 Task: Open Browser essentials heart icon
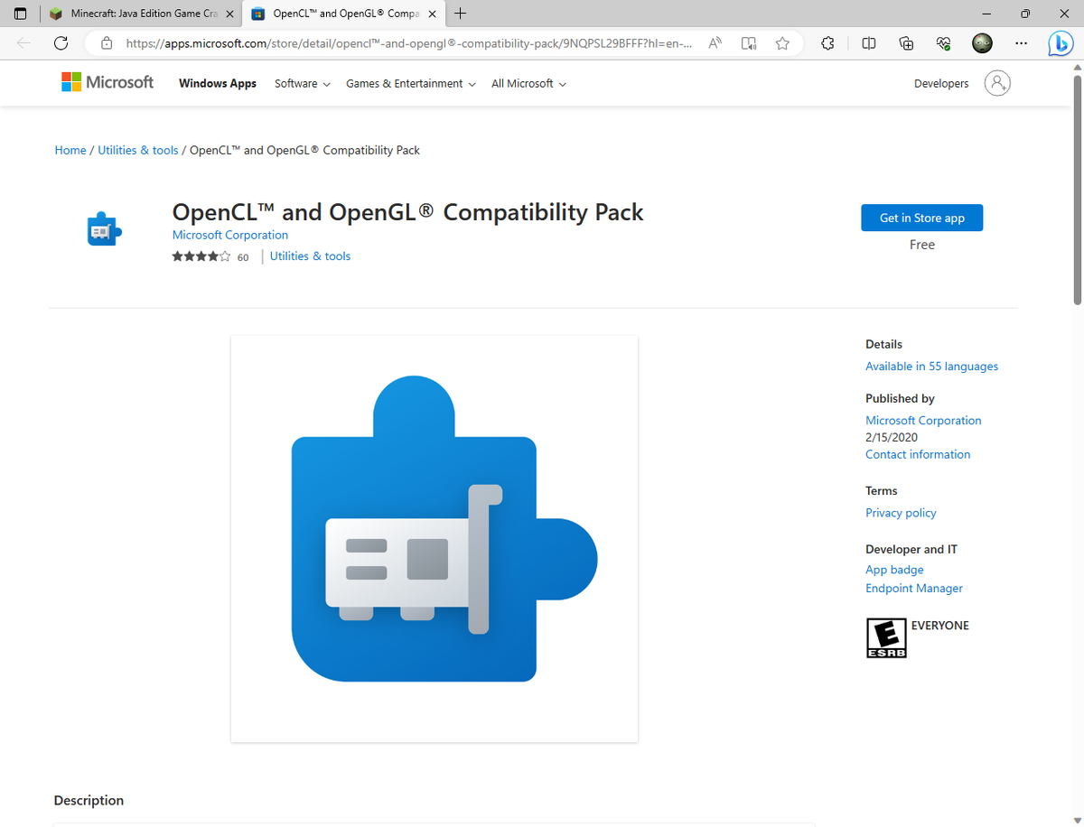[944, 42]
